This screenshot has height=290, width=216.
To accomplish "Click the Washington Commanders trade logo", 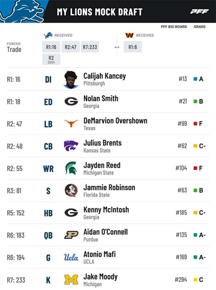I will 129,35.
